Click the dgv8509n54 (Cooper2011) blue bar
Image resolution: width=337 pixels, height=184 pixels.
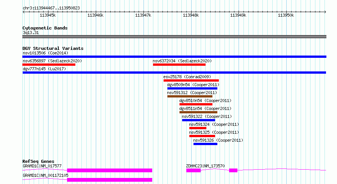pos(192,88)
